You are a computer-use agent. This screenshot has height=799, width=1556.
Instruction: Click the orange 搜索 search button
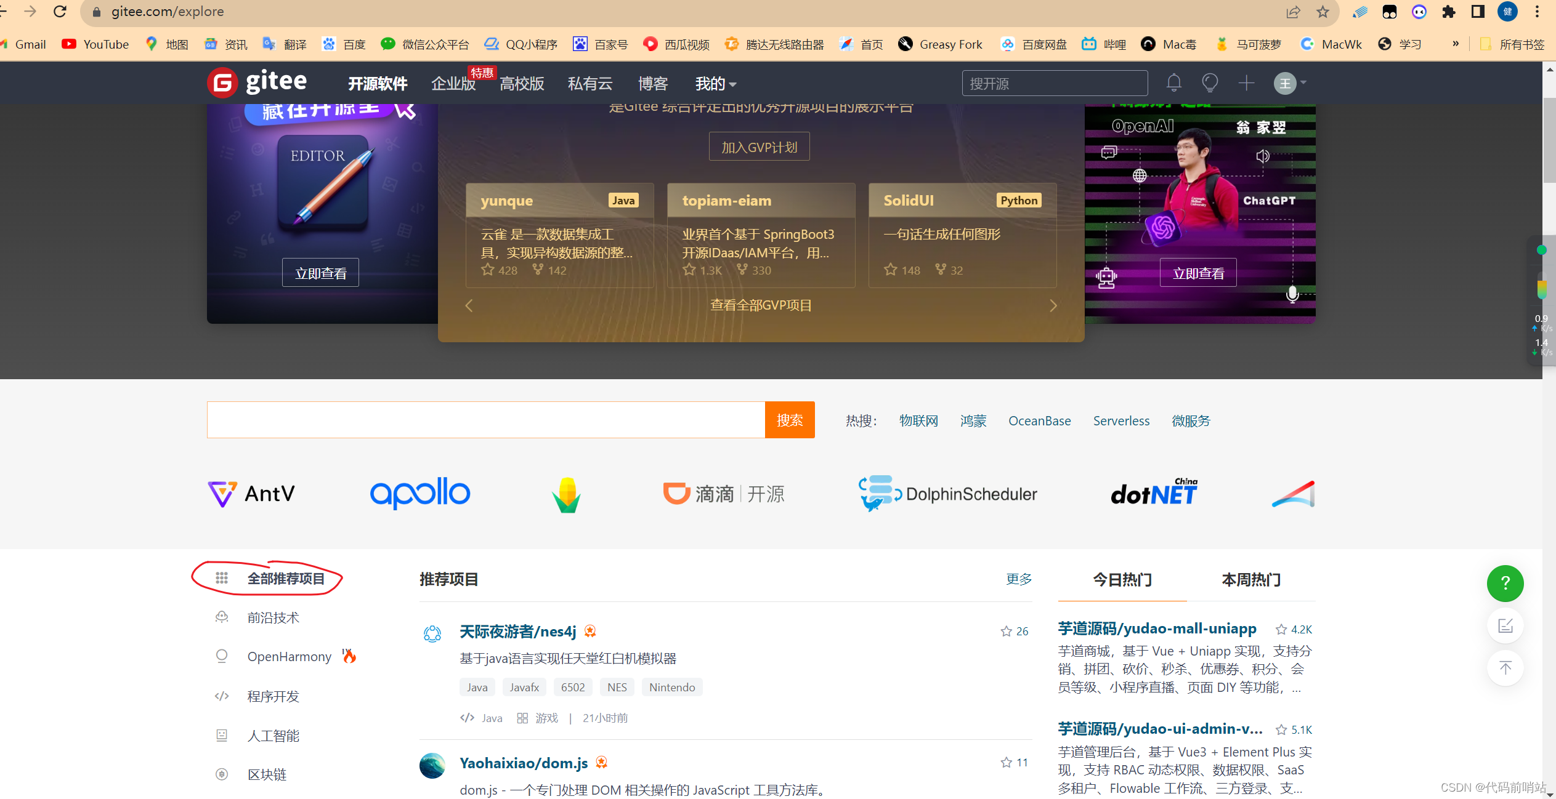pos(790,420)
